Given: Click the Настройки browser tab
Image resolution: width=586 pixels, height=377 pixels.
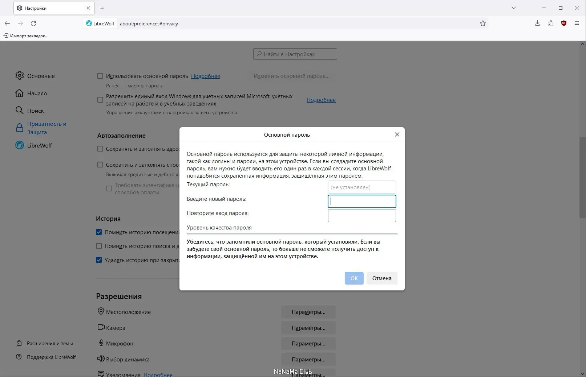Looking at the screenshot, I should pos(54,8).
